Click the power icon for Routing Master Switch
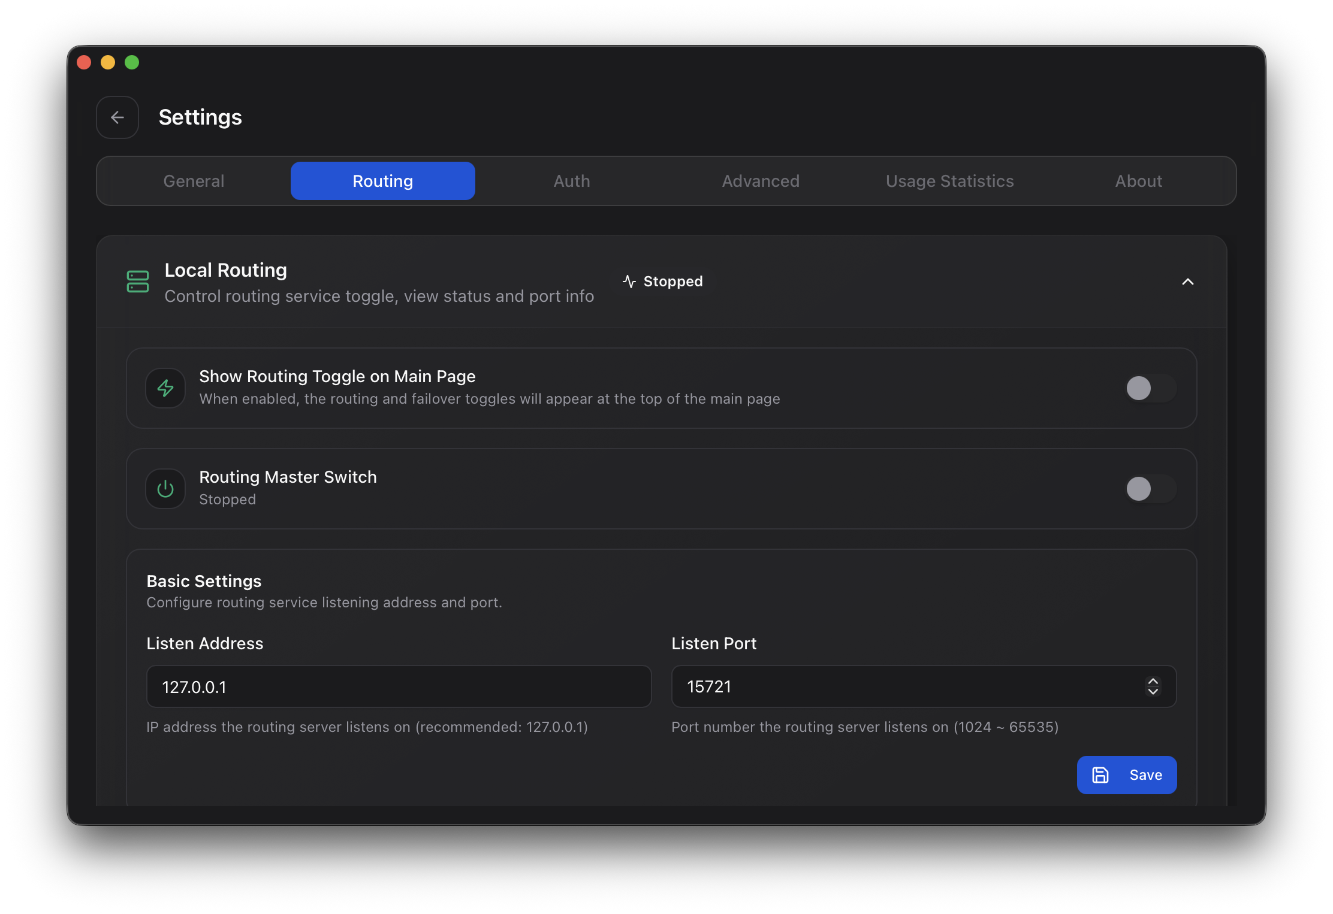The width and height of the screenshot is (1333, 914). [165, 489]
